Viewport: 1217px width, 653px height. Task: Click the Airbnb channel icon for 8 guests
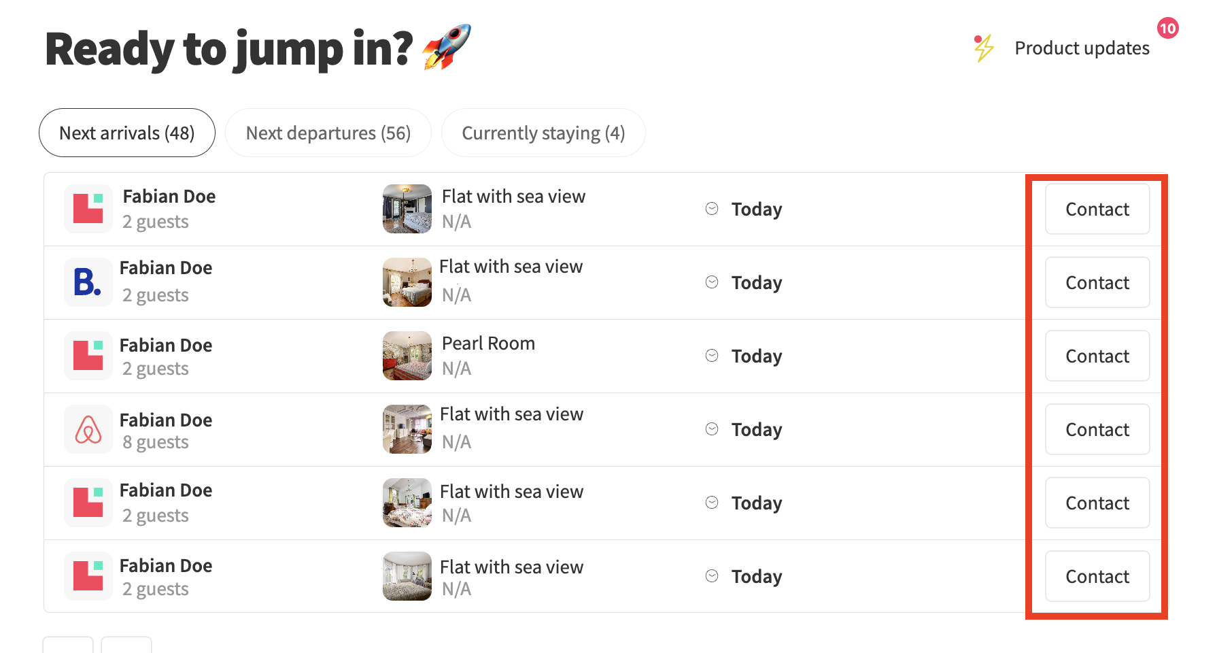(88, 429)
